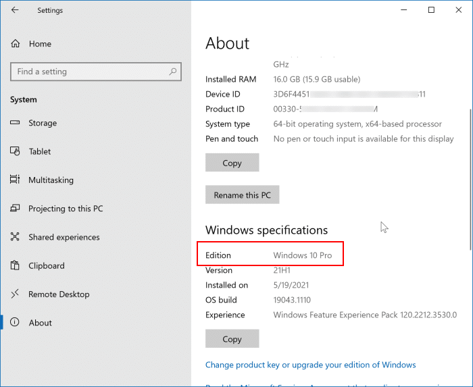Click the Windows Feature Experience Pack text

coord(365,315)
